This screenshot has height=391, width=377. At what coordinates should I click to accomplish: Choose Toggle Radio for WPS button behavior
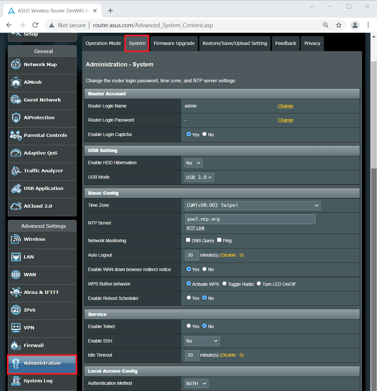click(224, 283)
